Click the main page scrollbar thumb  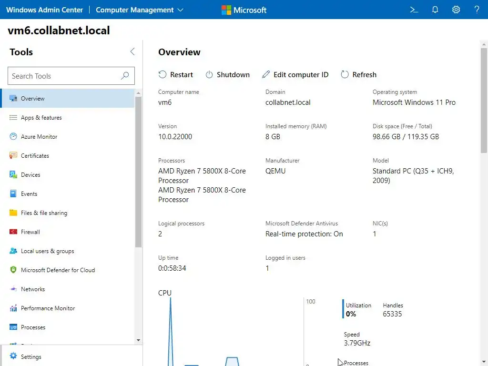click(484, 100)
